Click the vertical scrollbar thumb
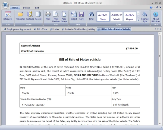Image resolution: width=163 pixels, height=130 pixels. [160, 56]
